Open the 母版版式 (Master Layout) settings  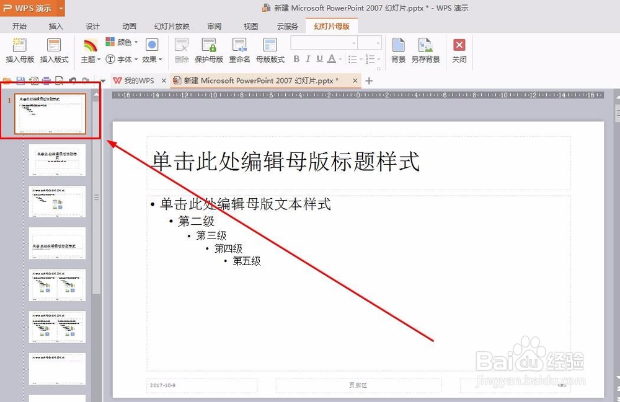click(x=270, y=50)
